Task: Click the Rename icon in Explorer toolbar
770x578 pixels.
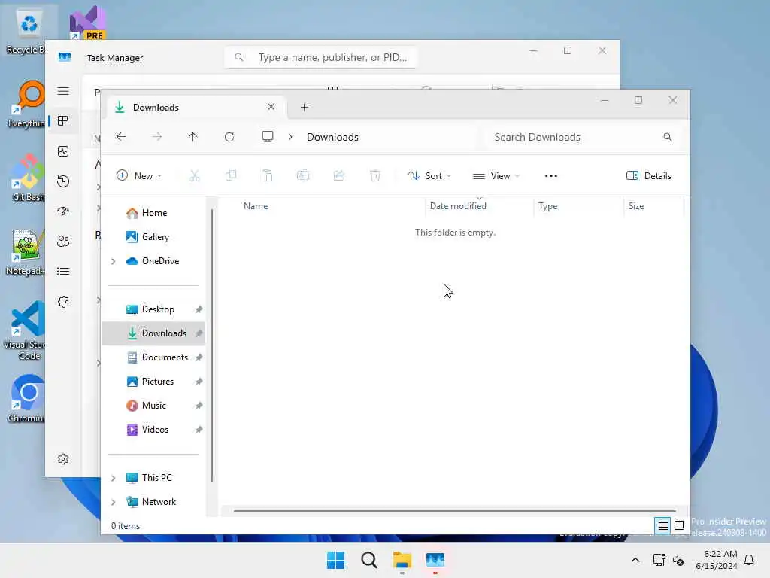Action: (303, 175)
